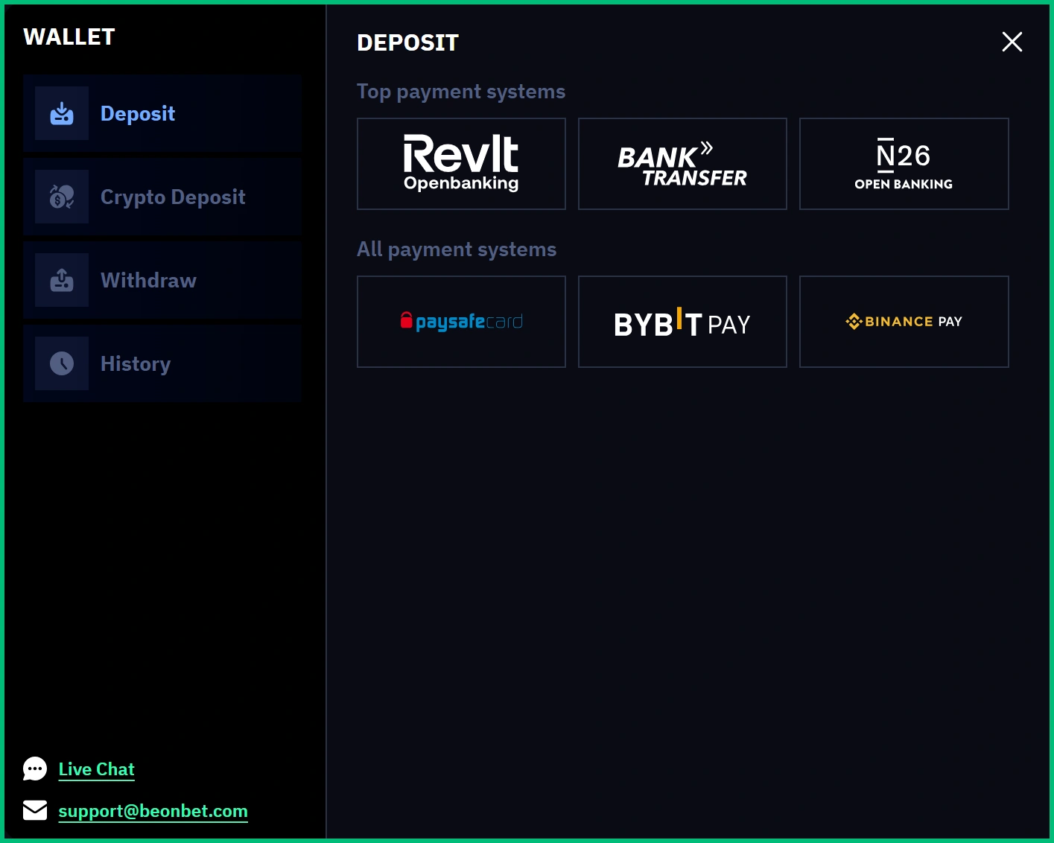Click the email envelope icon
Screen dimensions: 1054x843
click(x=35, y=810)
